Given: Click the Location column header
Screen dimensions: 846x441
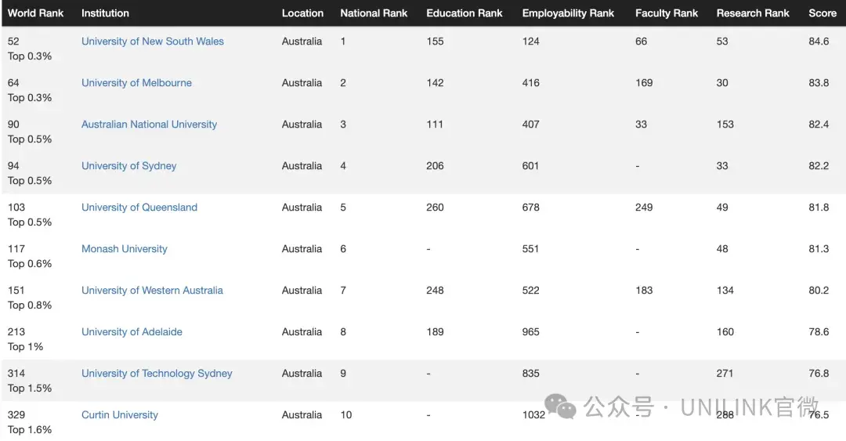Looking at the screenshot, I should coord(302,13).
